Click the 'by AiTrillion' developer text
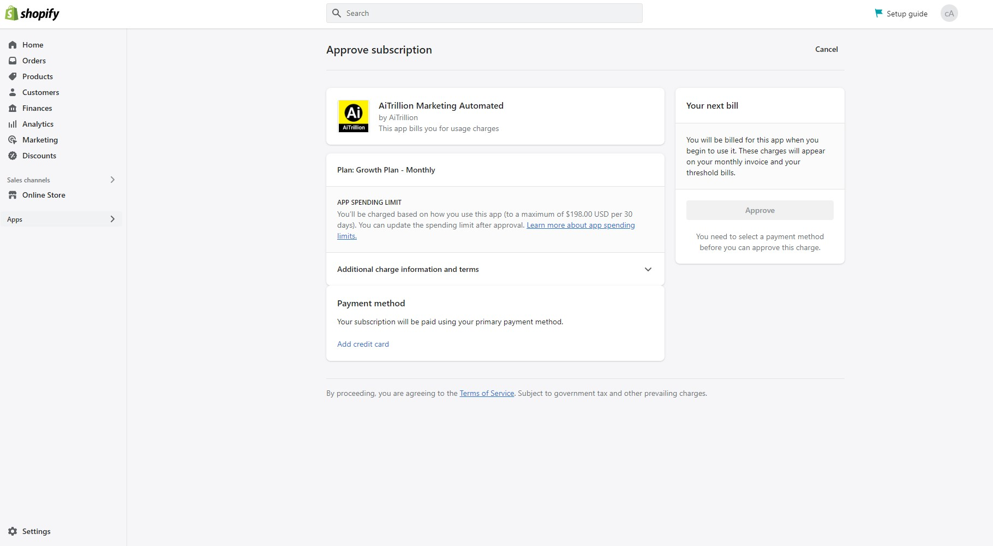The image size is (993, 546). (x=398, y=117)
